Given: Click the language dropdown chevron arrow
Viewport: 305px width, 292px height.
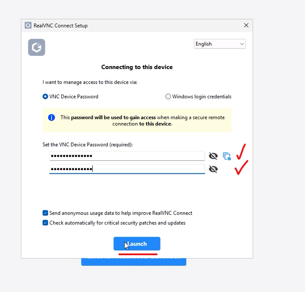Looking at the screenshot, I should click(242, 44).
